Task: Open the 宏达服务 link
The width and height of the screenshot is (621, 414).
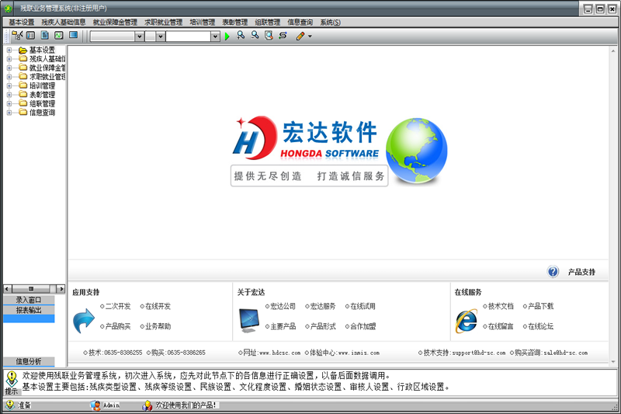Action: tap(323, 306)
